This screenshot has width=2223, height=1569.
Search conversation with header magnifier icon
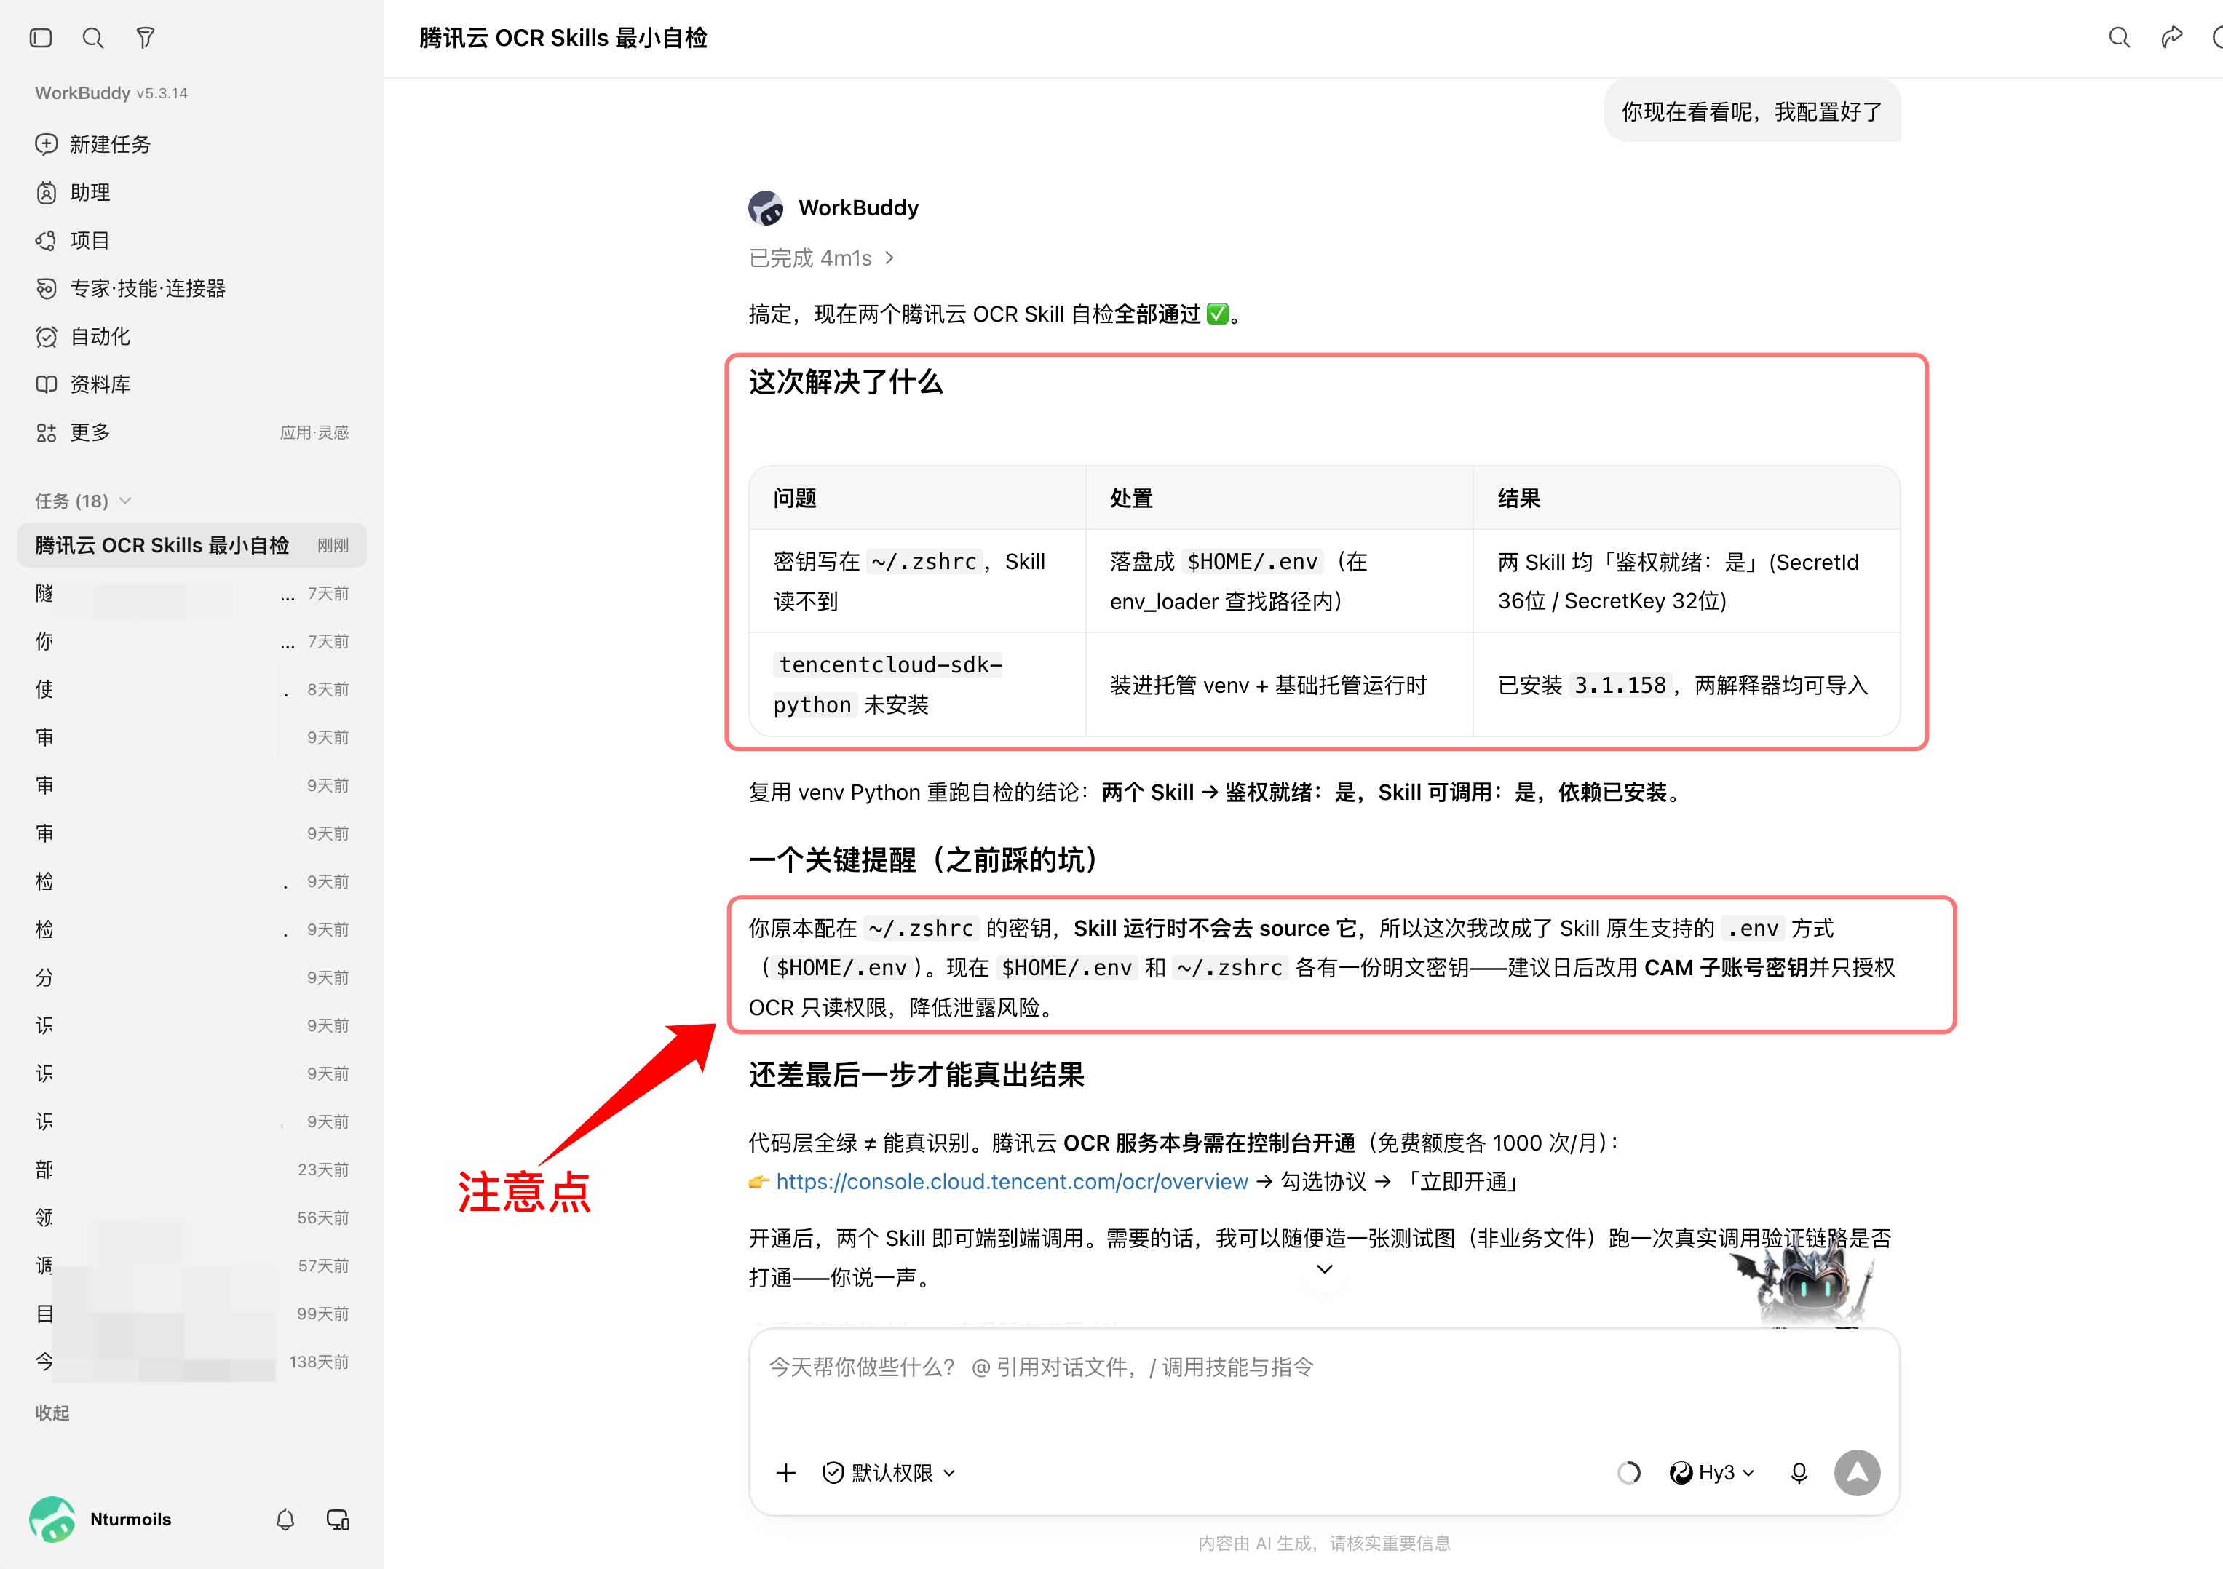point(2120,38)
